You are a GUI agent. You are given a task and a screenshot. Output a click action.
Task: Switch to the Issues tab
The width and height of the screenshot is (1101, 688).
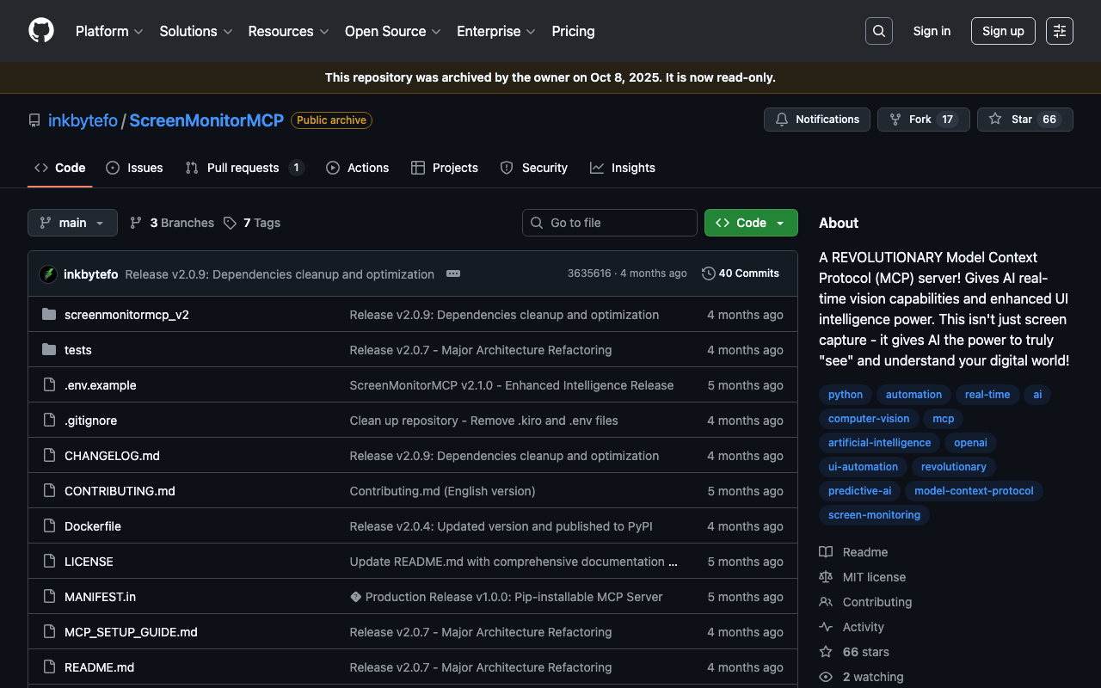135,168
